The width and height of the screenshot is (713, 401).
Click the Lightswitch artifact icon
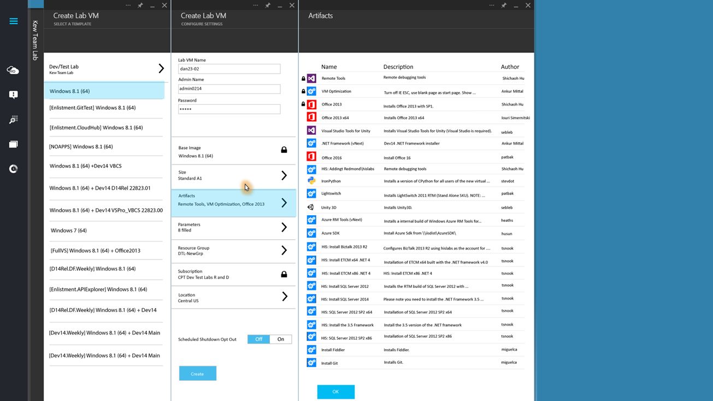[311, 193]
